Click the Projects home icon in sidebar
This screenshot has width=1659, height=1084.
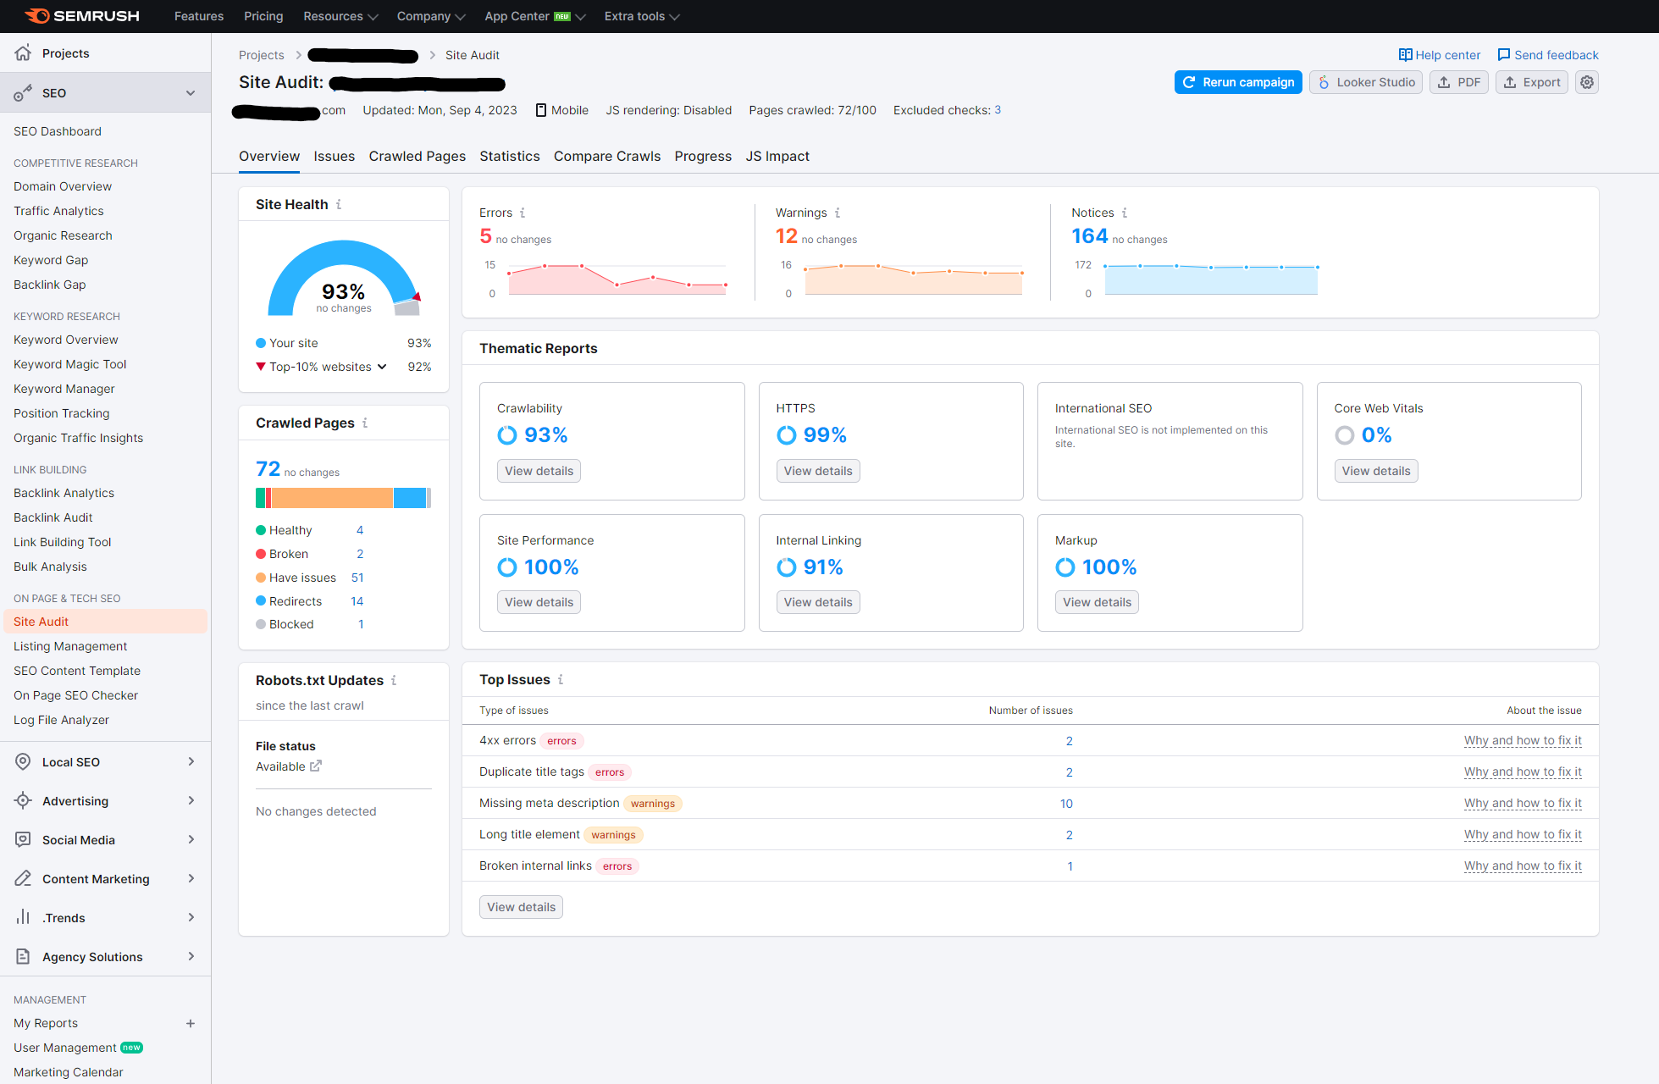[x=23, y=53]
